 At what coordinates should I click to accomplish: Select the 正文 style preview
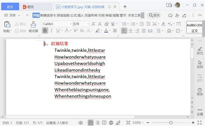[x=194, y=27]
